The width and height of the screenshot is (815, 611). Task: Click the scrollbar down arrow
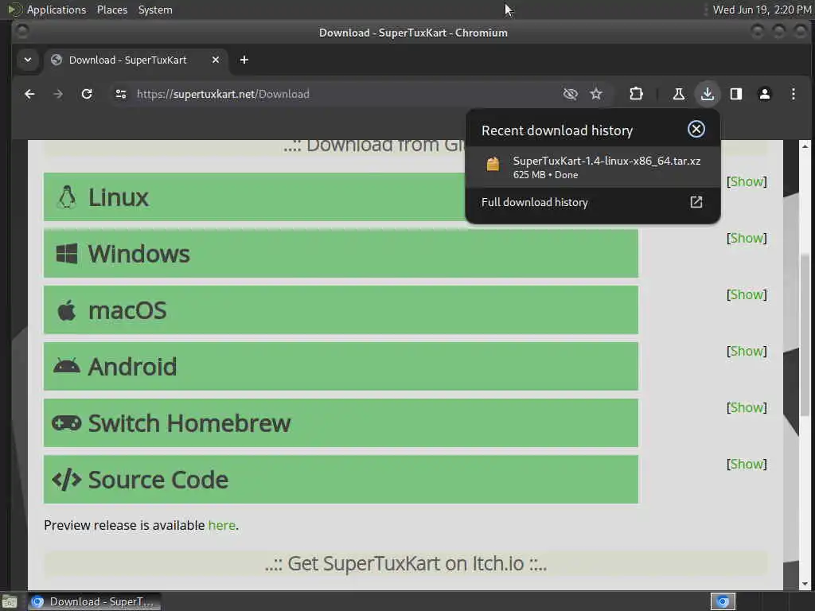click(805, 584)
